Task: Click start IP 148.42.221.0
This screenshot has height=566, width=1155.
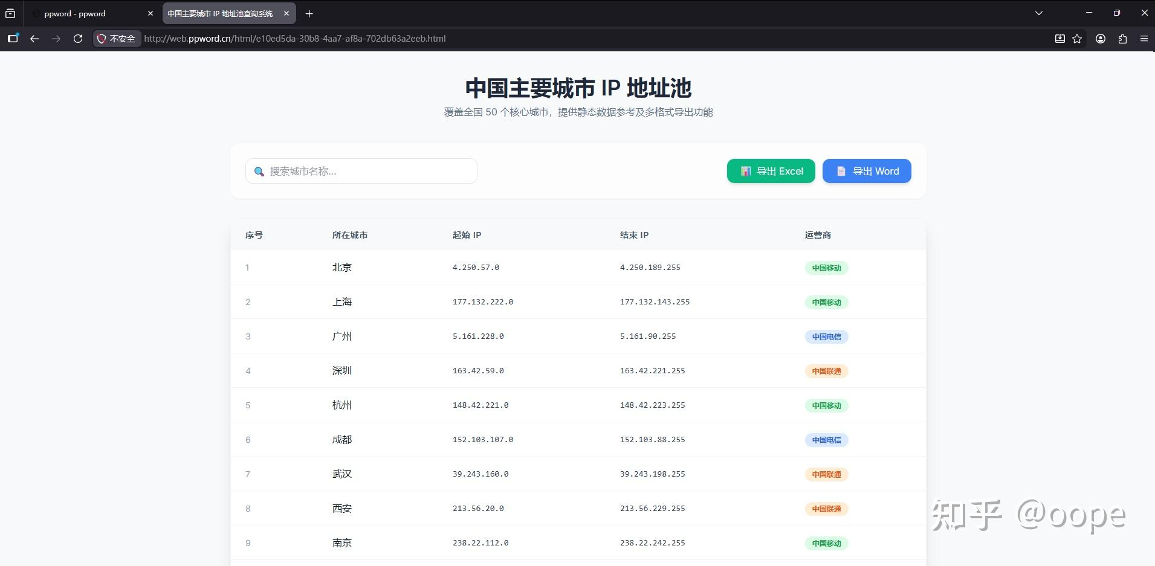Action: tap(480, 405)
